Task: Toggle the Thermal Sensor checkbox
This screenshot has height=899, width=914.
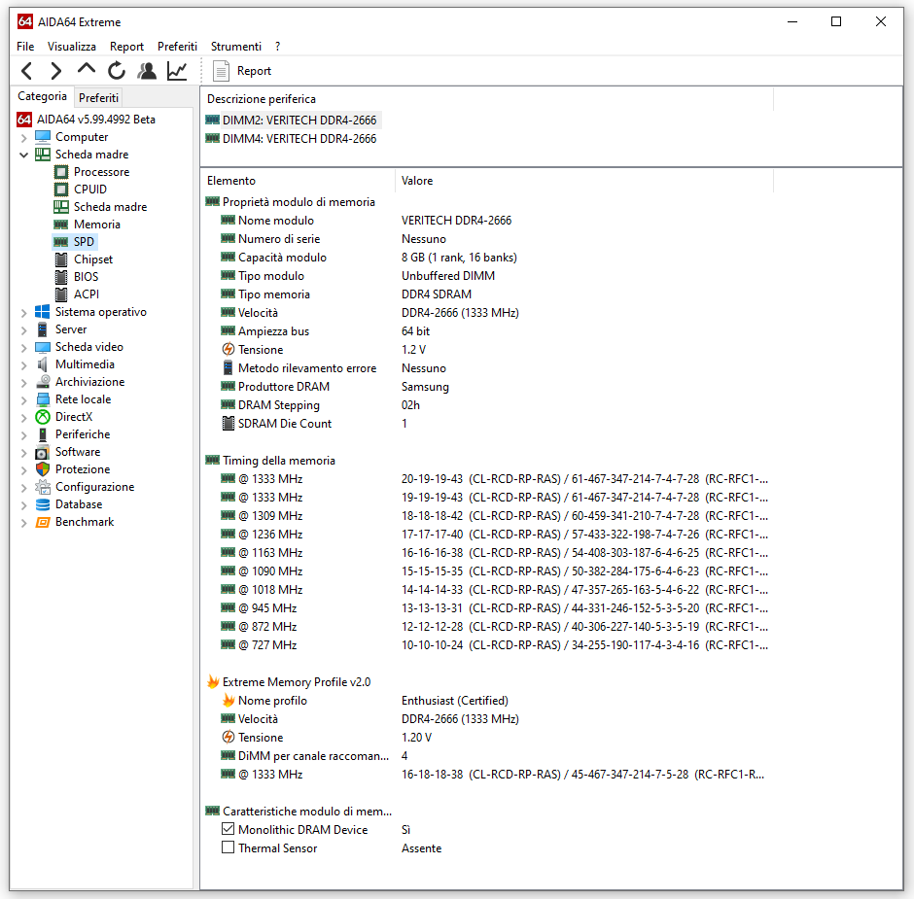Action: coord(228,847)
